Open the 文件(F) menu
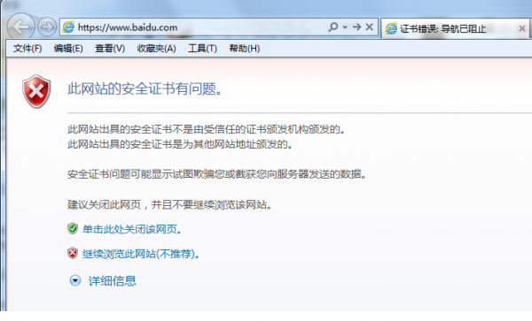The width and height of the screenshot is (532, 321). coord(27,49)
